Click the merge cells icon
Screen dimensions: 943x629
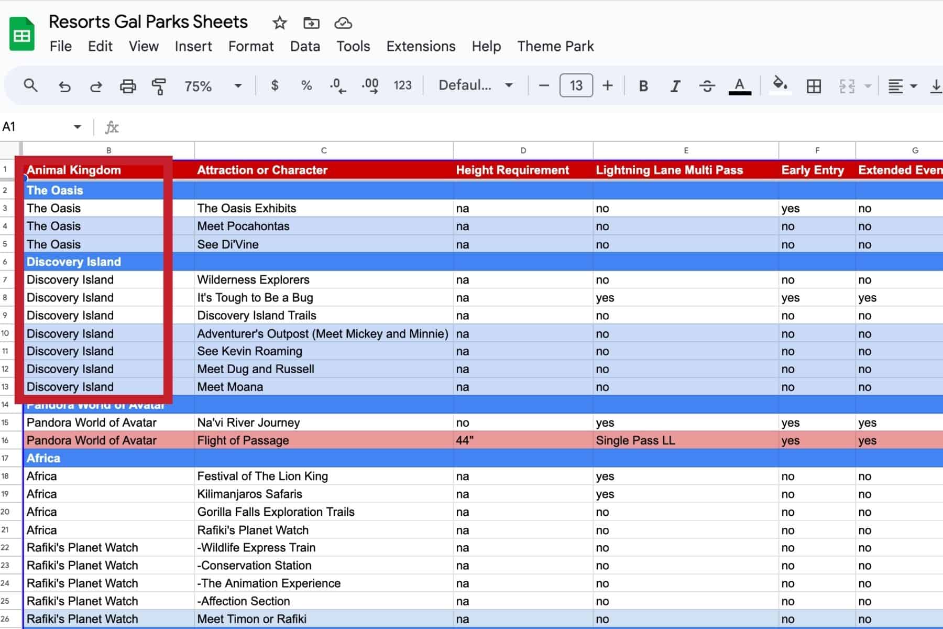point(847,86)
